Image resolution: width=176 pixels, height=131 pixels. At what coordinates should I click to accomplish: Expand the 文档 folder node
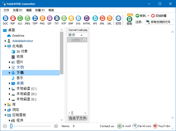pyautogui.click(x=10, y=67)
